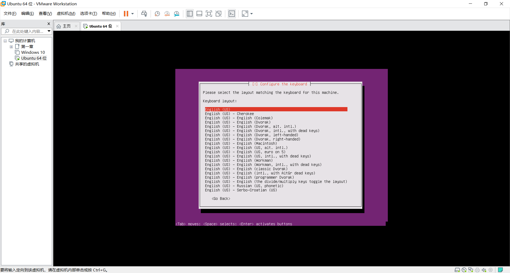510x273 pixels.
Task: Select the highlighted English (US) keyboard layout
Action: [x=276, y=109]
